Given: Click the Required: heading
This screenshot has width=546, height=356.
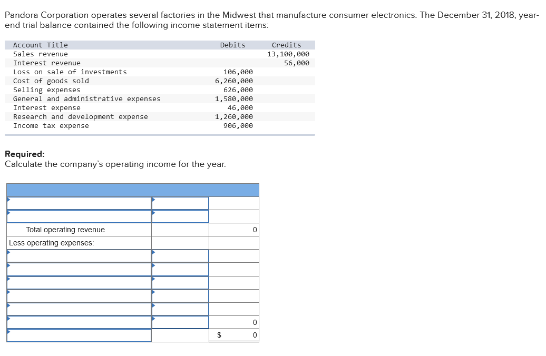Looking at the screenshot, I should pyautogui.click(x=25, y=154).
